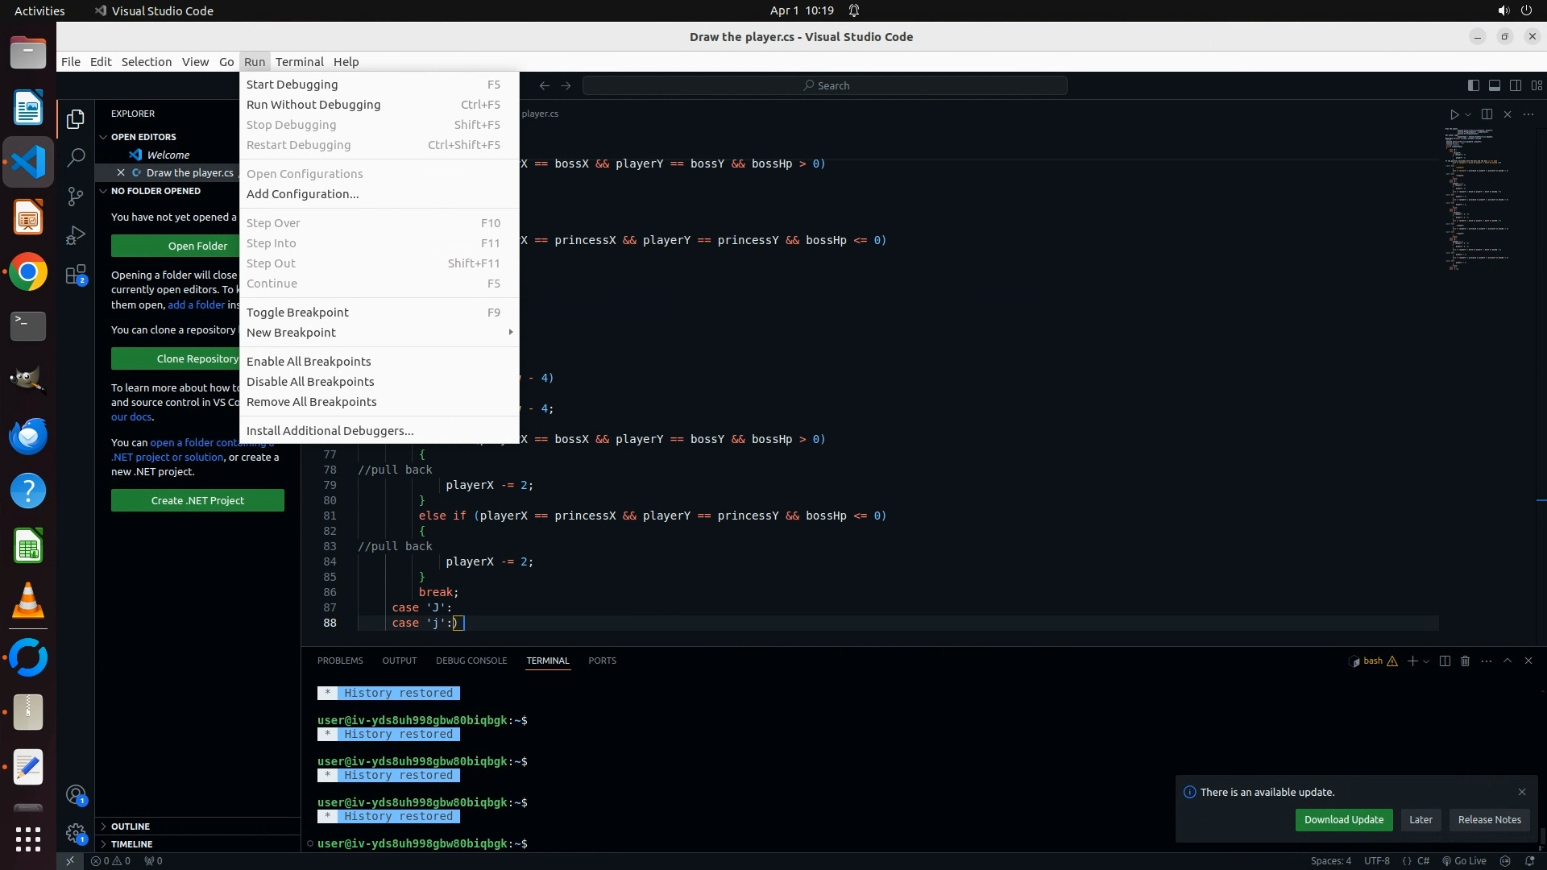Expand the OUTLINE section
The height and width of the screenshot is (870, 1547).
click(131, 826)
